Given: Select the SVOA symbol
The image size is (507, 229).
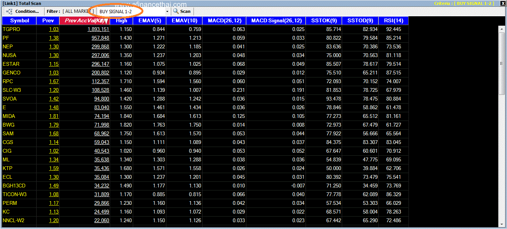Looking at the screenshot, I should 9,99.
